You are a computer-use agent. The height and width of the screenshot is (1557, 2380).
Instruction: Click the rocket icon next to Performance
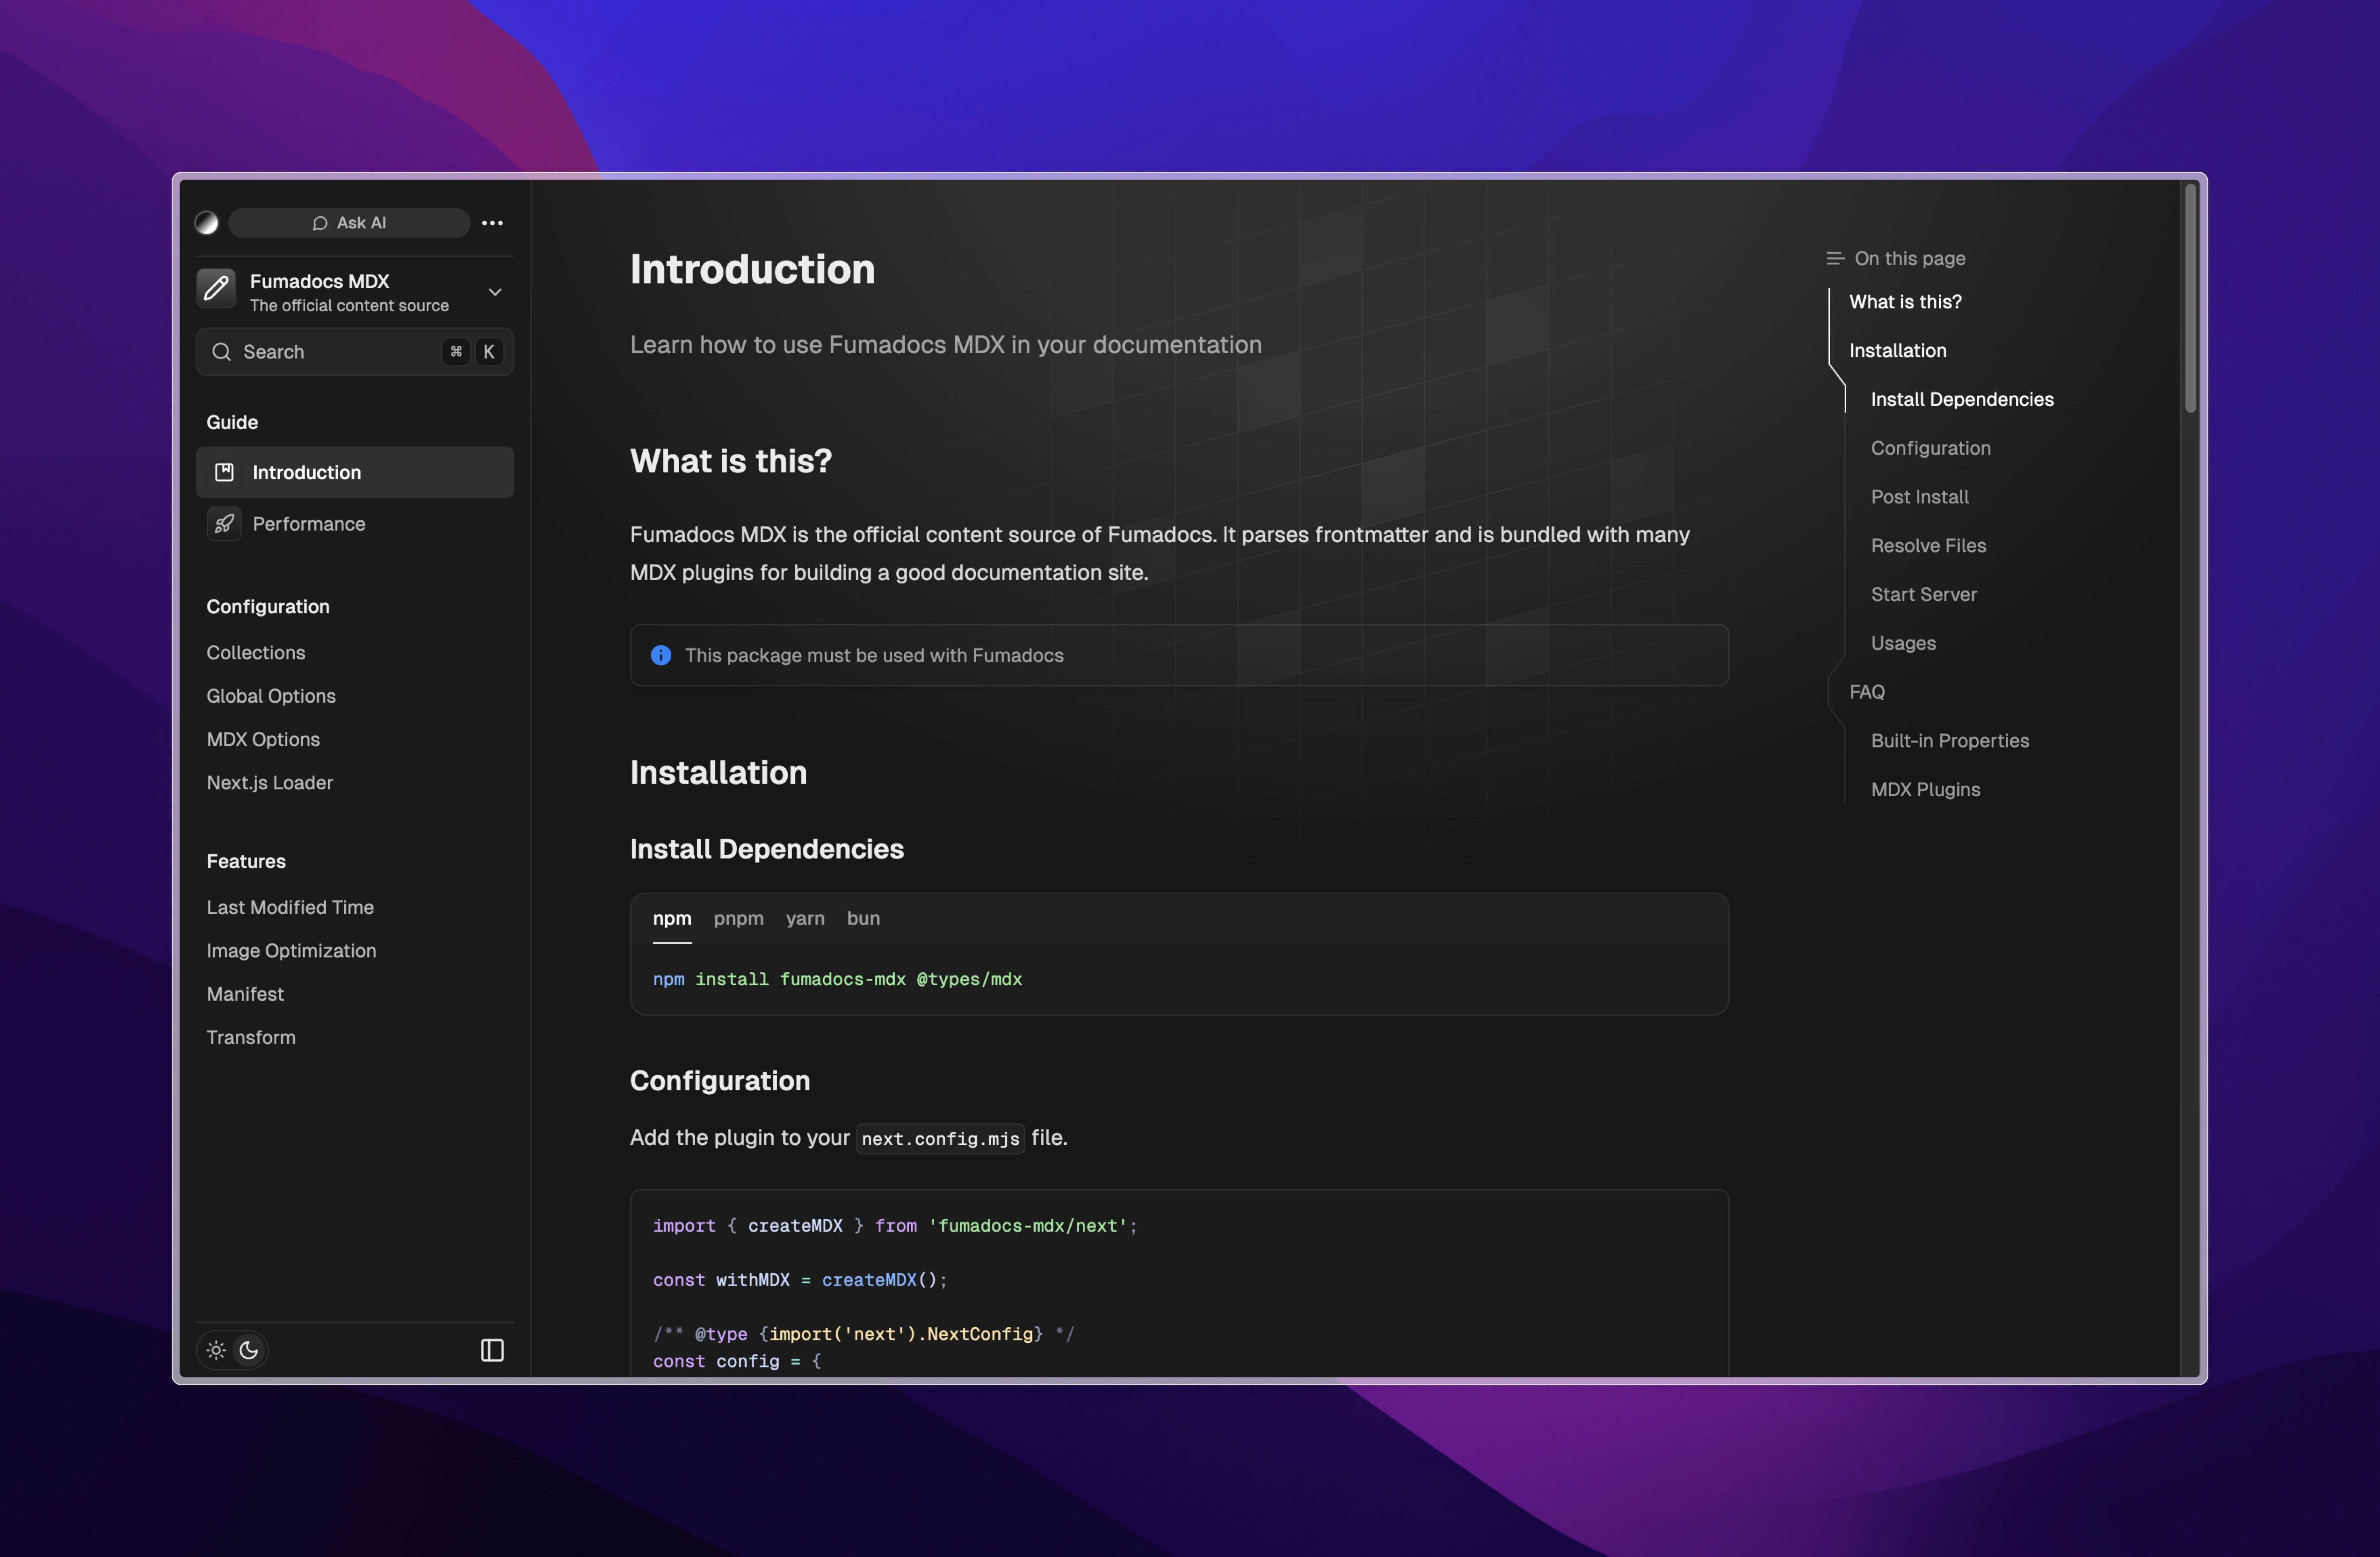[x=224, y=524]
